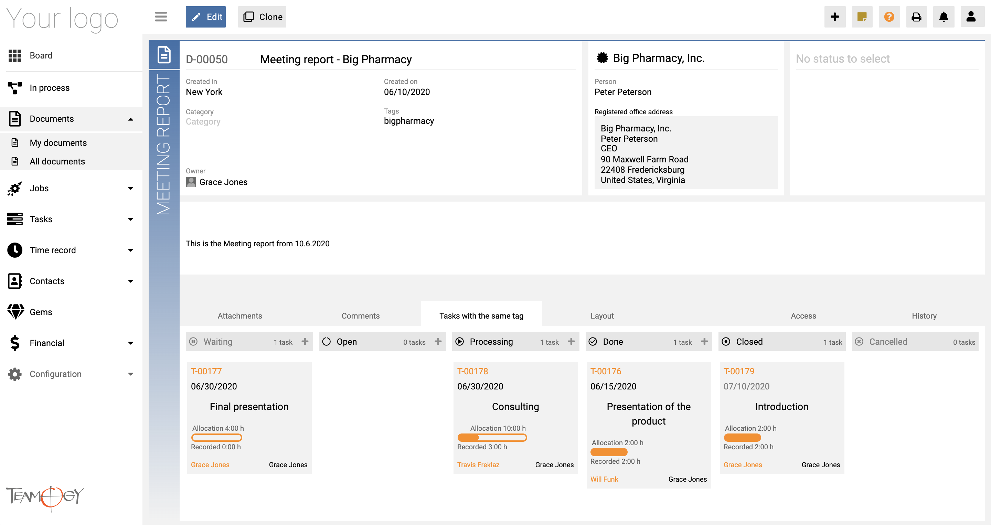991x525 pixels.
Task: Click the print icon in toolbar
Action: click(916, 17)
